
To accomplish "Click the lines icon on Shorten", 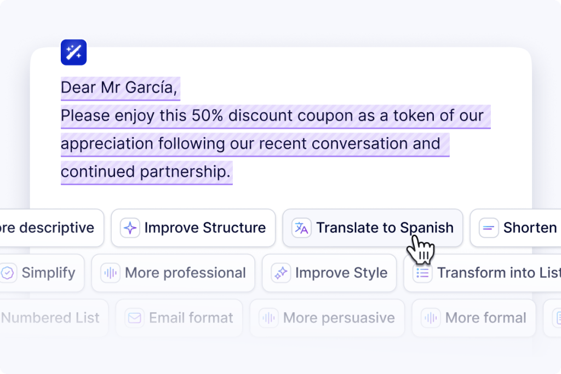I will click(x=489, y=228).
